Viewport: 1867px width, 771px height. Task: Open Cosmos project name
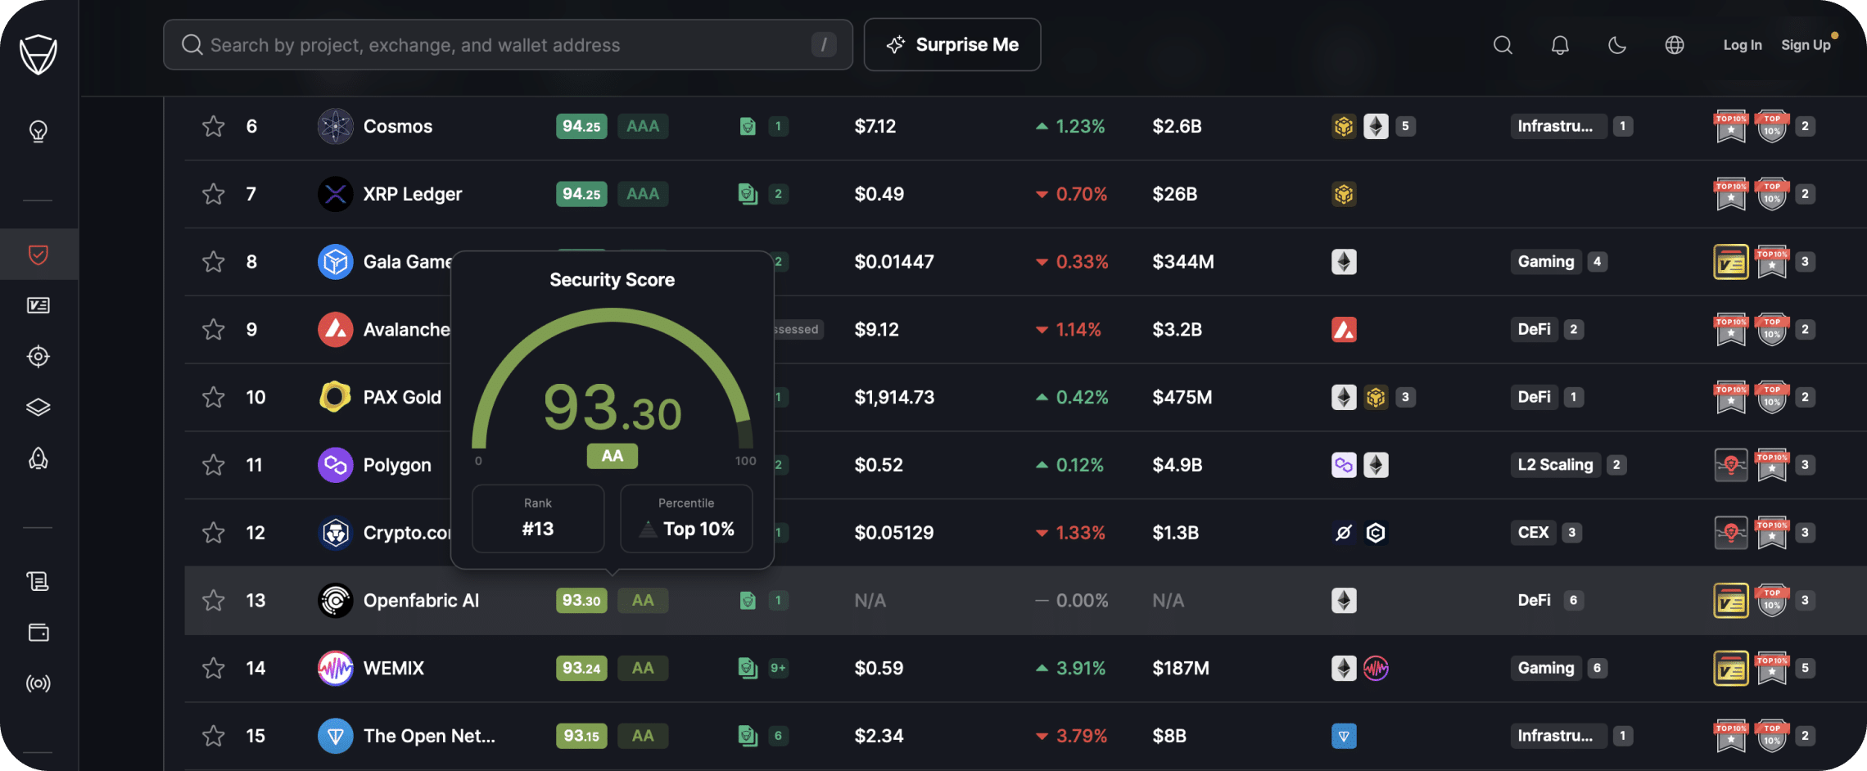(397, 126)
